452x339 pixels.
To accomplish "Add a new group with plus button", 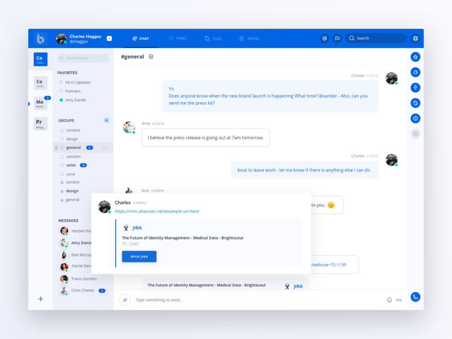I will [106, 120].
